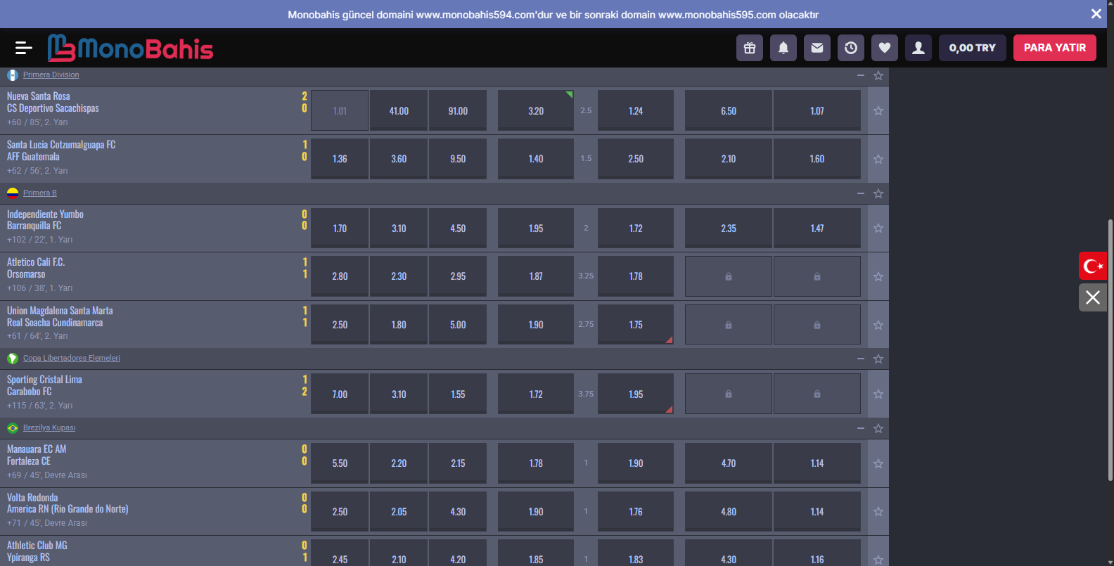Screen dimensions: 1114x566
Task: Dismiss the domain announcement banner
Action: tap(1096, 14)
